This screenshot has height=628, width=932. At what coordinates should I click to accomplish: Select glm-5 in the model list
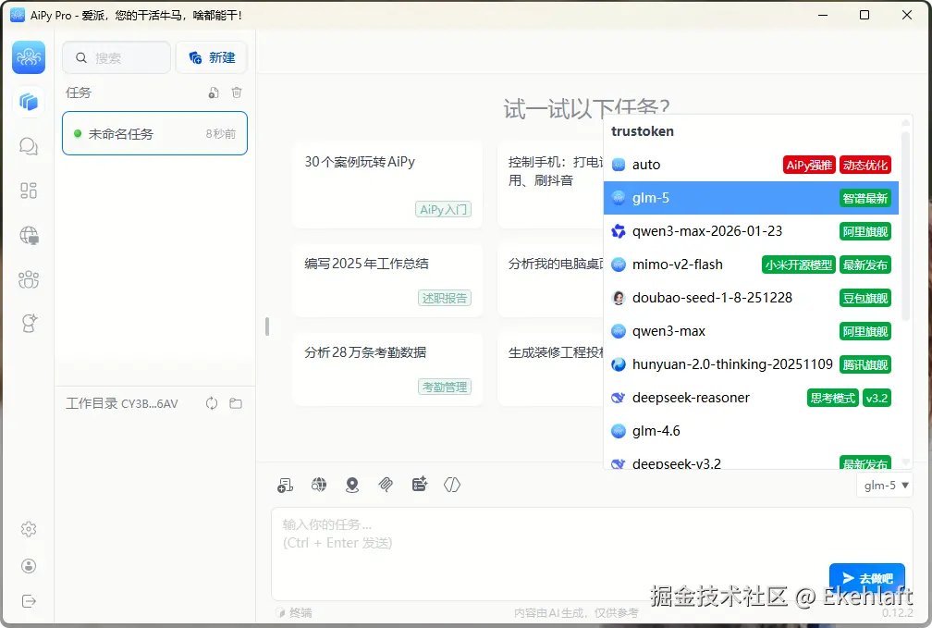[x=752, y=198]
